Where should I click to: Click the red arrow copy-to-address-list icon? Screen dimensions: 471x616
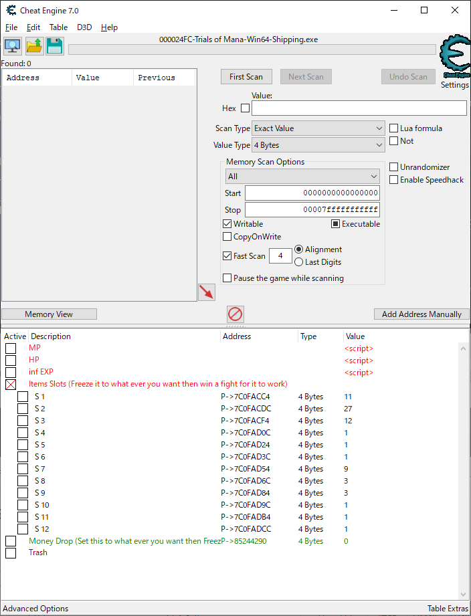coord(207,292)
